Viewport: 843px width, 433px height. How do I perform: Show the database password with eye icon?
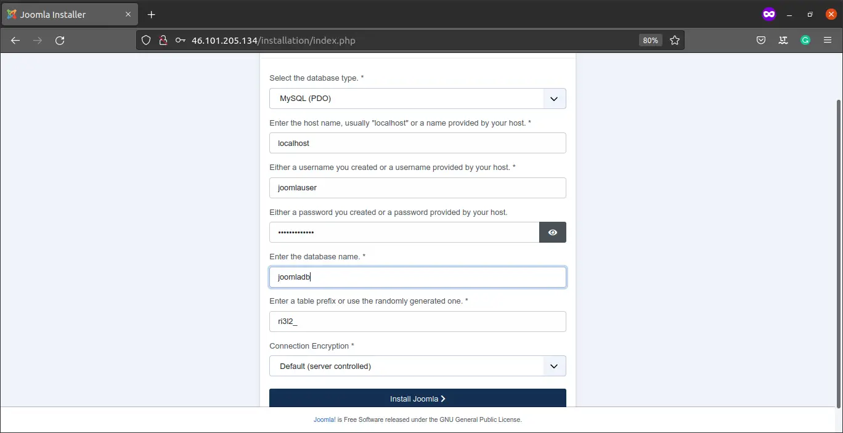tap(553, 232)
